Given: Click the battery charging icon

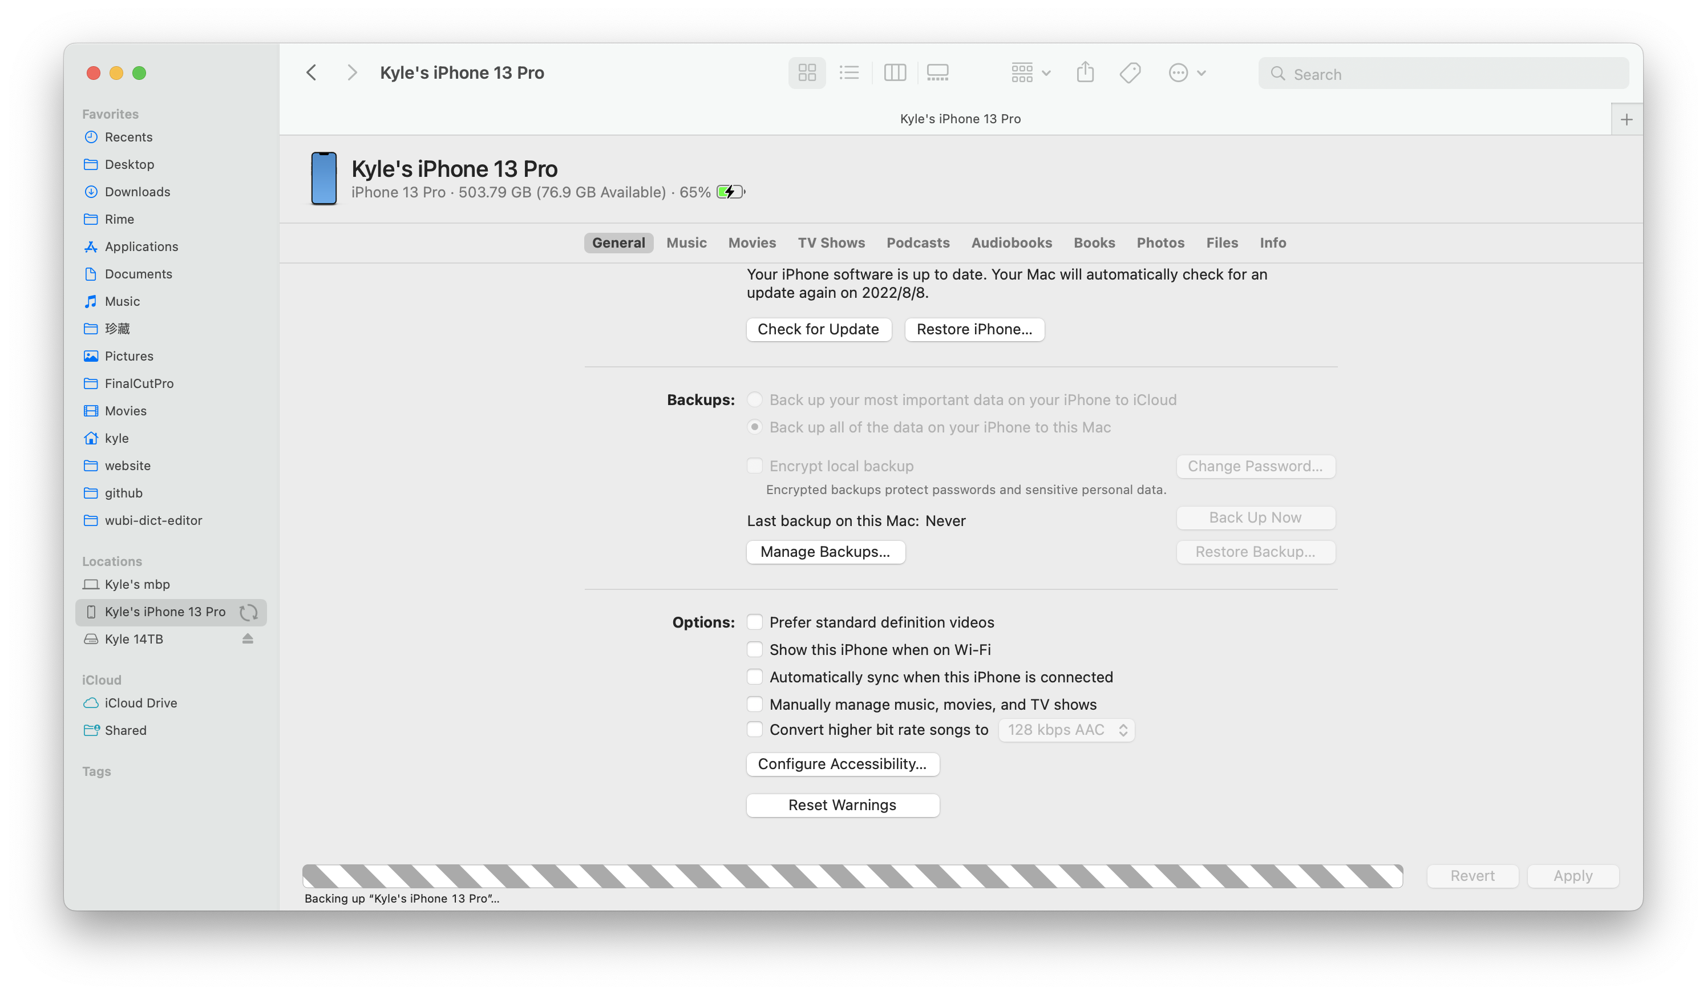Looking at the screenshot, I should 730,192.
